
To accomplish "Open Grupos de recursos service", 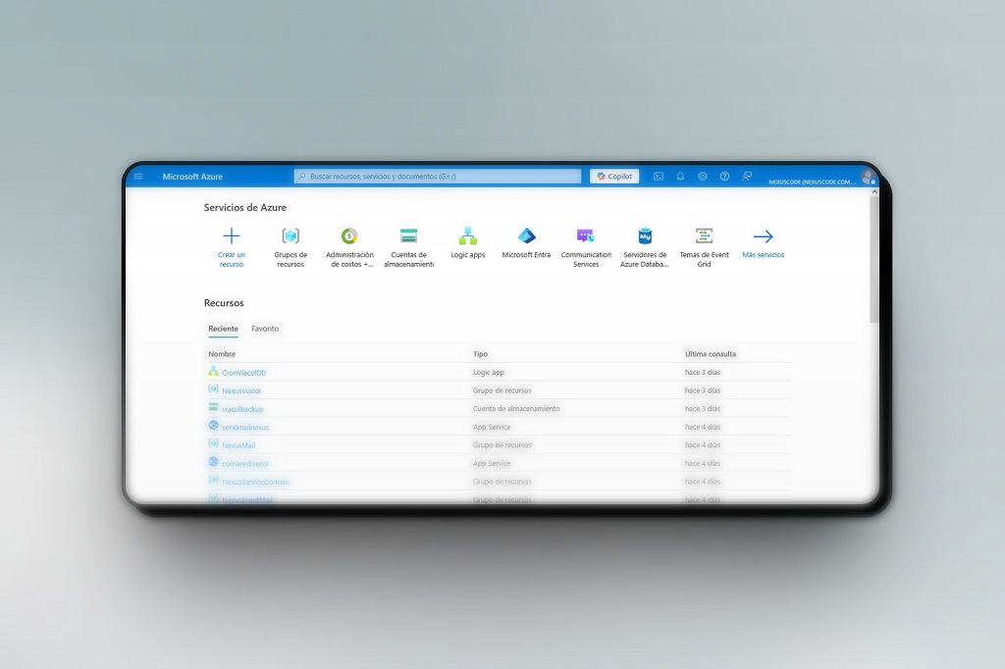I will pyautogui.click(x=291, y=236).
